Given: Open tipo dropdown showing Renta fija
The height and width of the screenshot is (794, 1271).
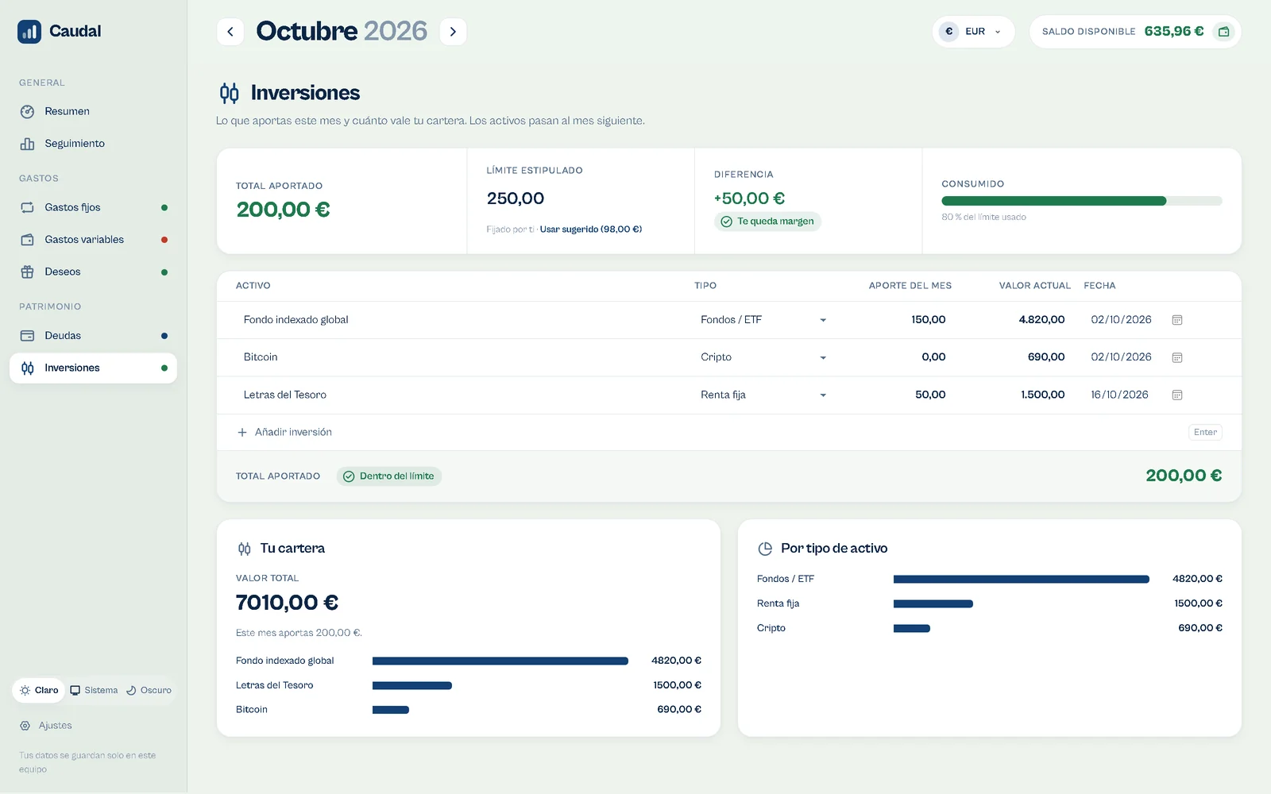Looking at the screenshot, I should coord(763,395).
